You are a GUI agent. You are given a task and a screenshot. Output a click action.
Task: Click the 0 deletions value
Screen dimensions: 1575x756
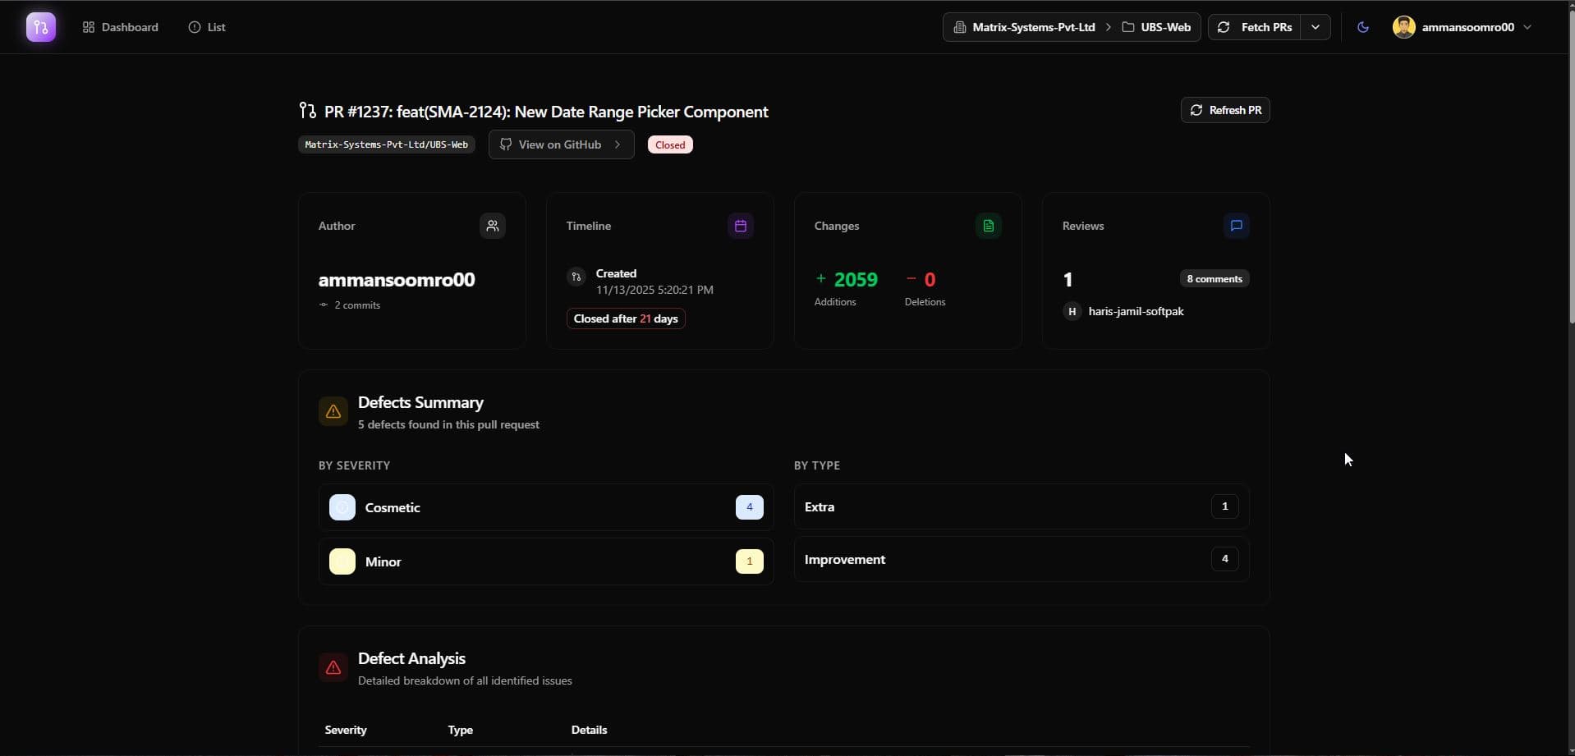(x=930, y=279)
